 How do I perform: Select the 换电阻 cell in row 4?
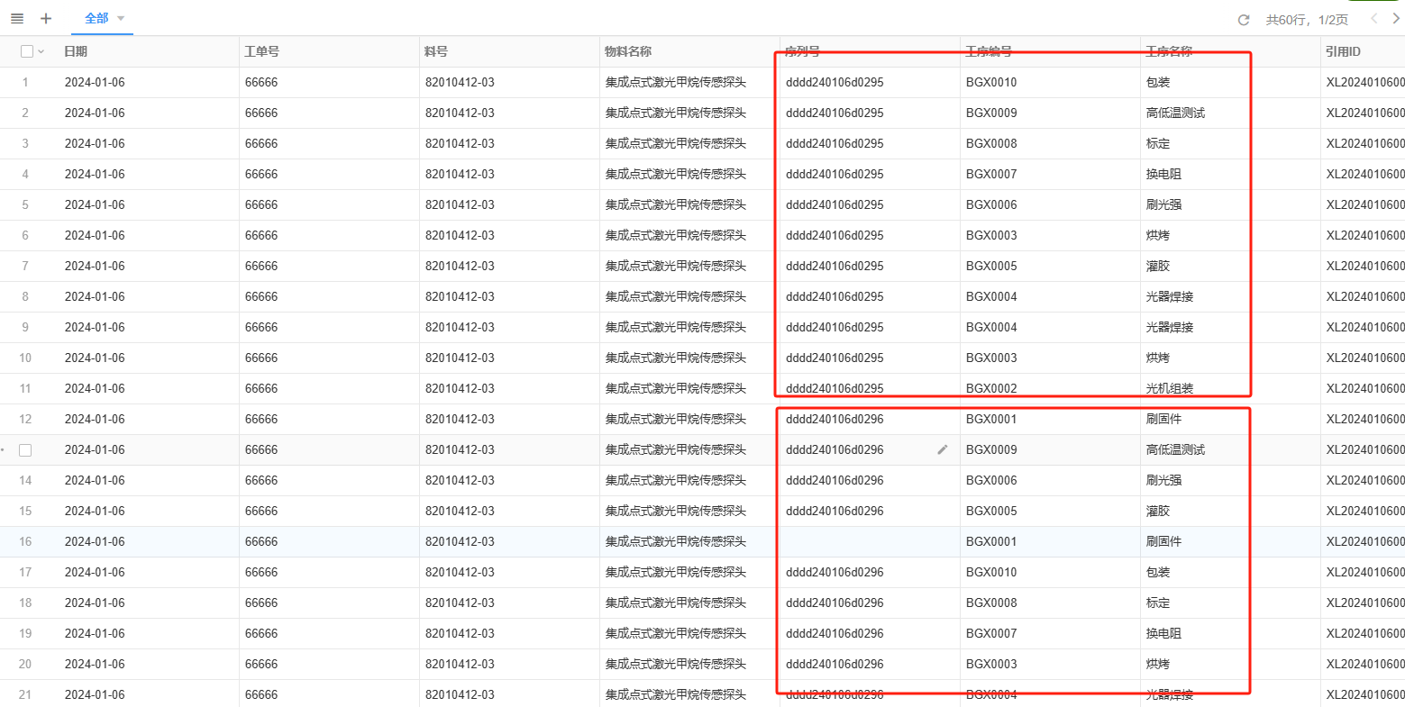click(1163, 174)
